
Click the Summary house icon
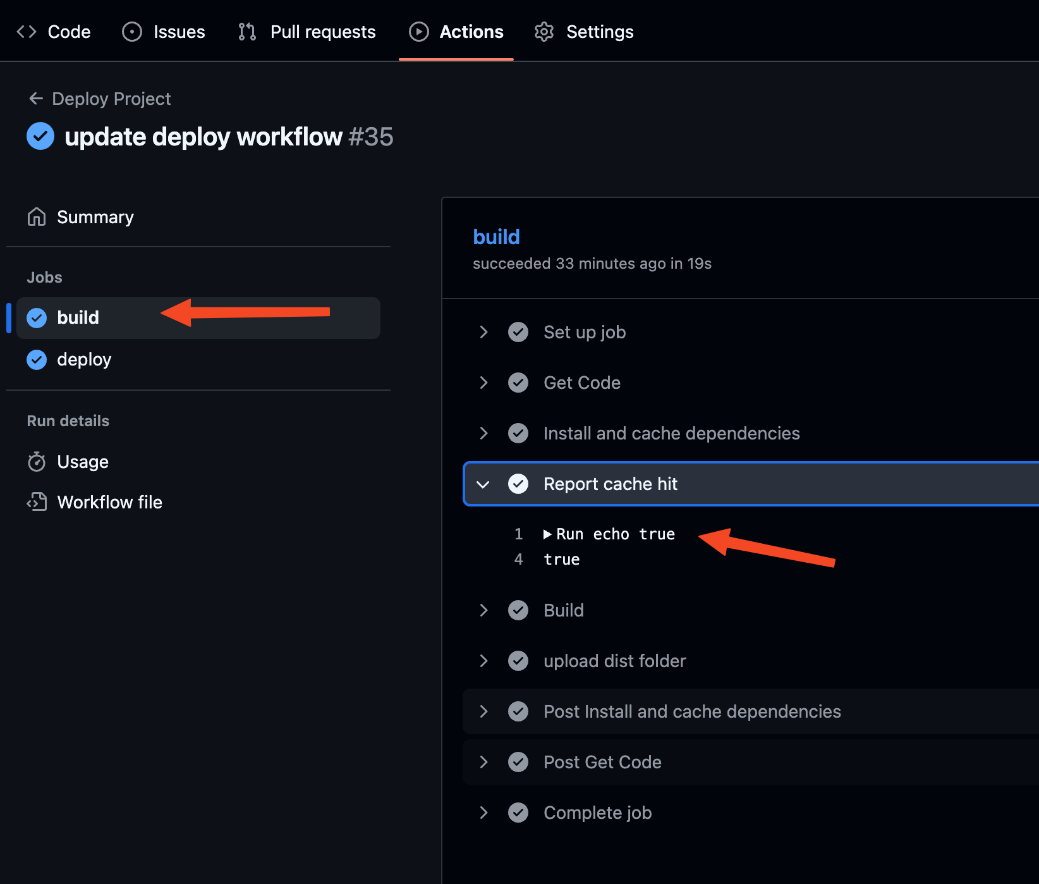point(37,217)
